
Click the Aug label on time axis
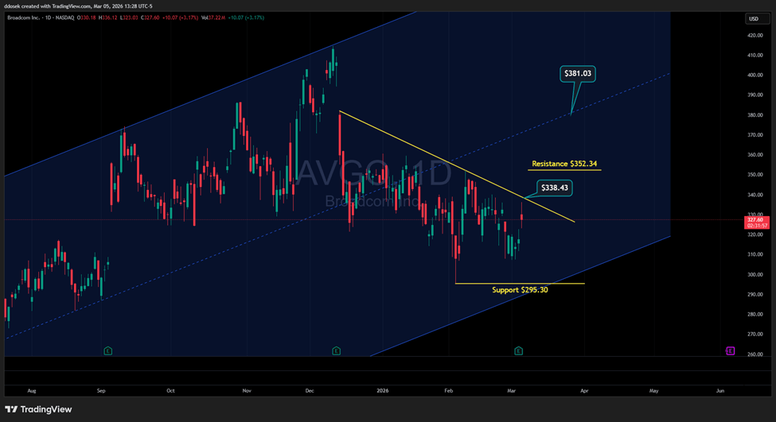pyautogui.click(x=32, y=390)
